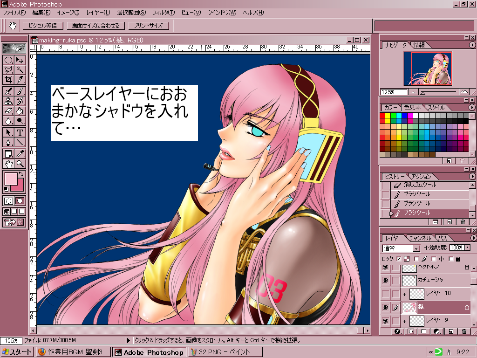Enable lock position checkbox
This screenshot has width=477, height=358.
click(x=434, y=259)
